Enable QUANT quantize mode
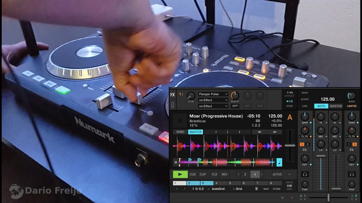 point(305,99)
